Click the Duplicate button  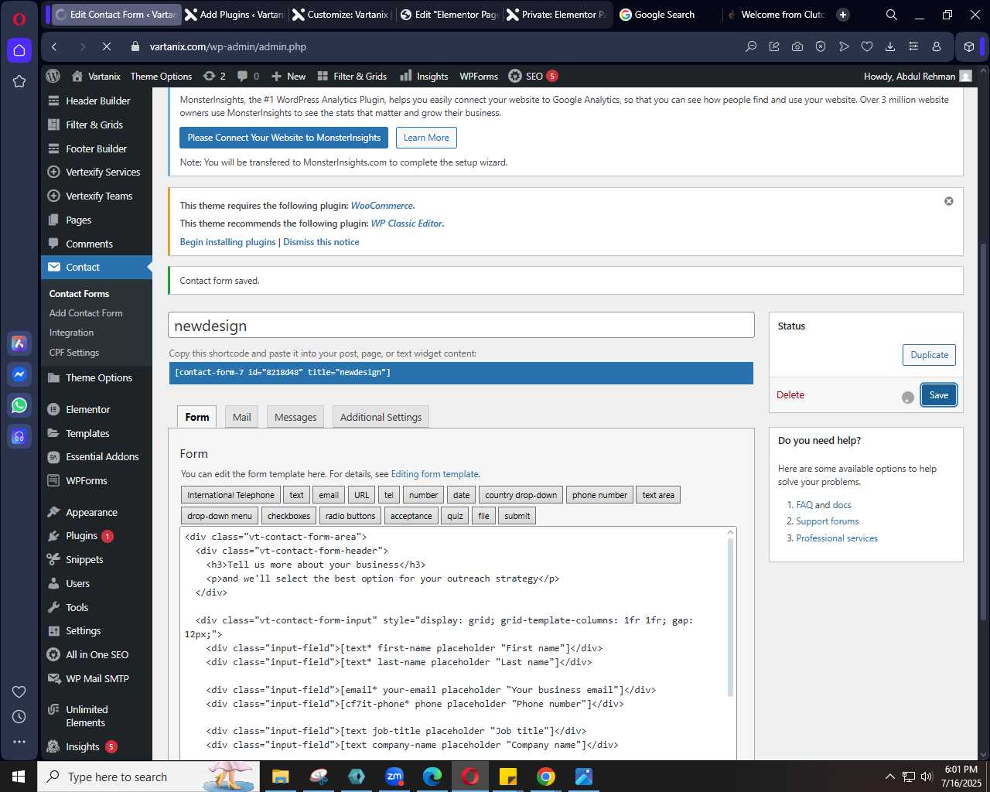pyautogui.click(x=929, y=355)
